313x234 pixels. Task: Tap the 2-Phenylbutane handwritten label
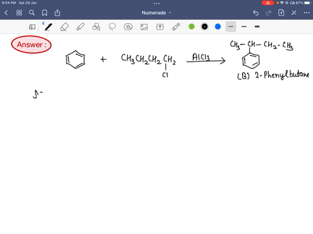tap(282, 75)
